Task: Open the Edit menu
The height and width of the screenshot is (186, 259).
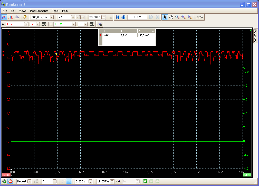Action: 13,11
